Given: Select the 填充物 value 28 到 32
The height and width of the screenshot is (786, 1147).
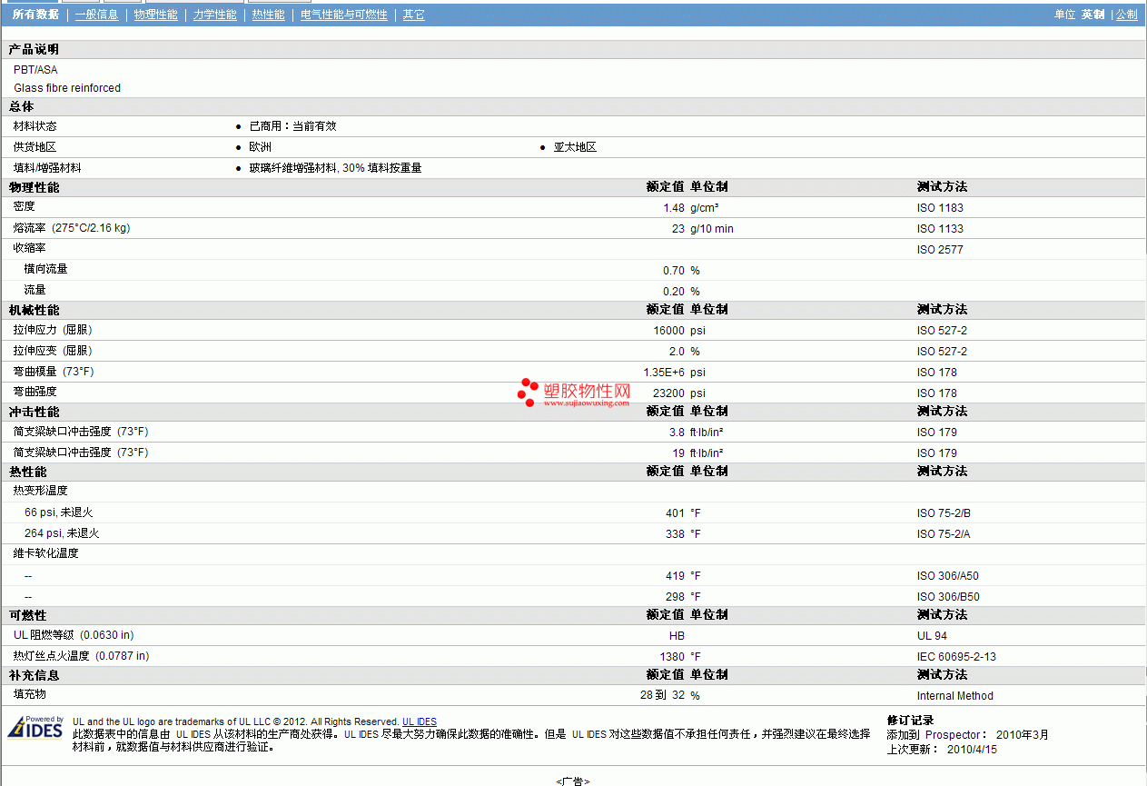Looking at the screenshot, I should [662, 695].
